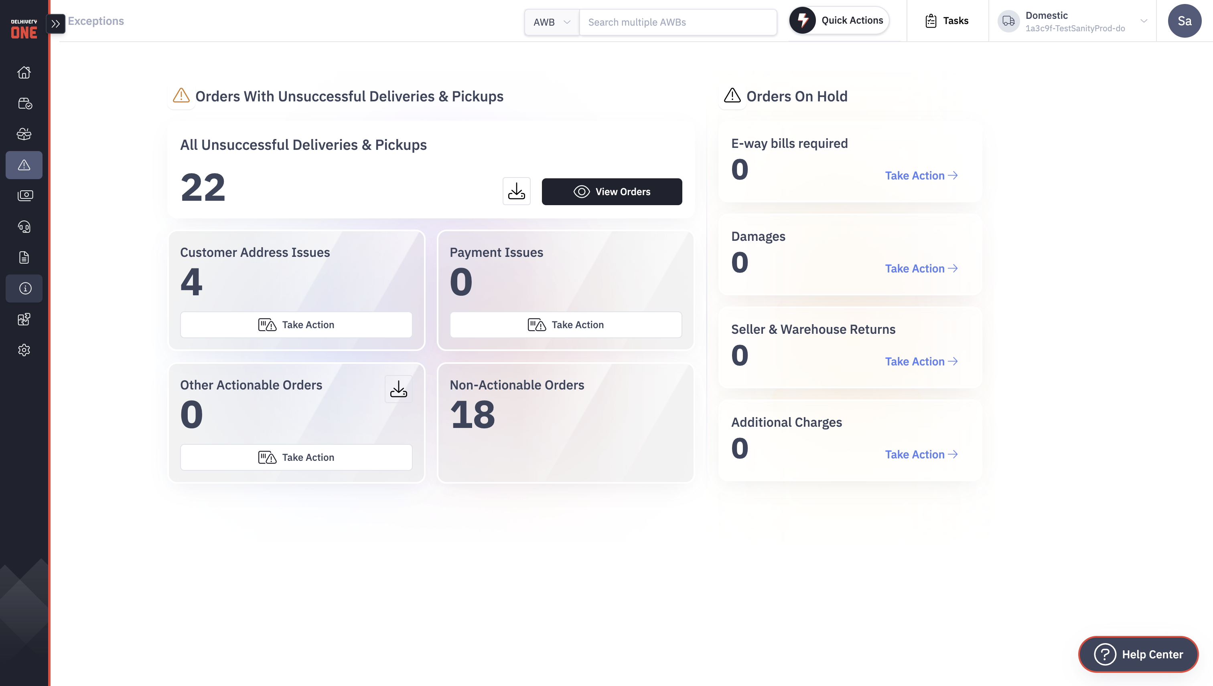This screenshot has width=1213, height=686.
Task: Expand the sidebar with double-chevron button
Action: pos(56,24)
